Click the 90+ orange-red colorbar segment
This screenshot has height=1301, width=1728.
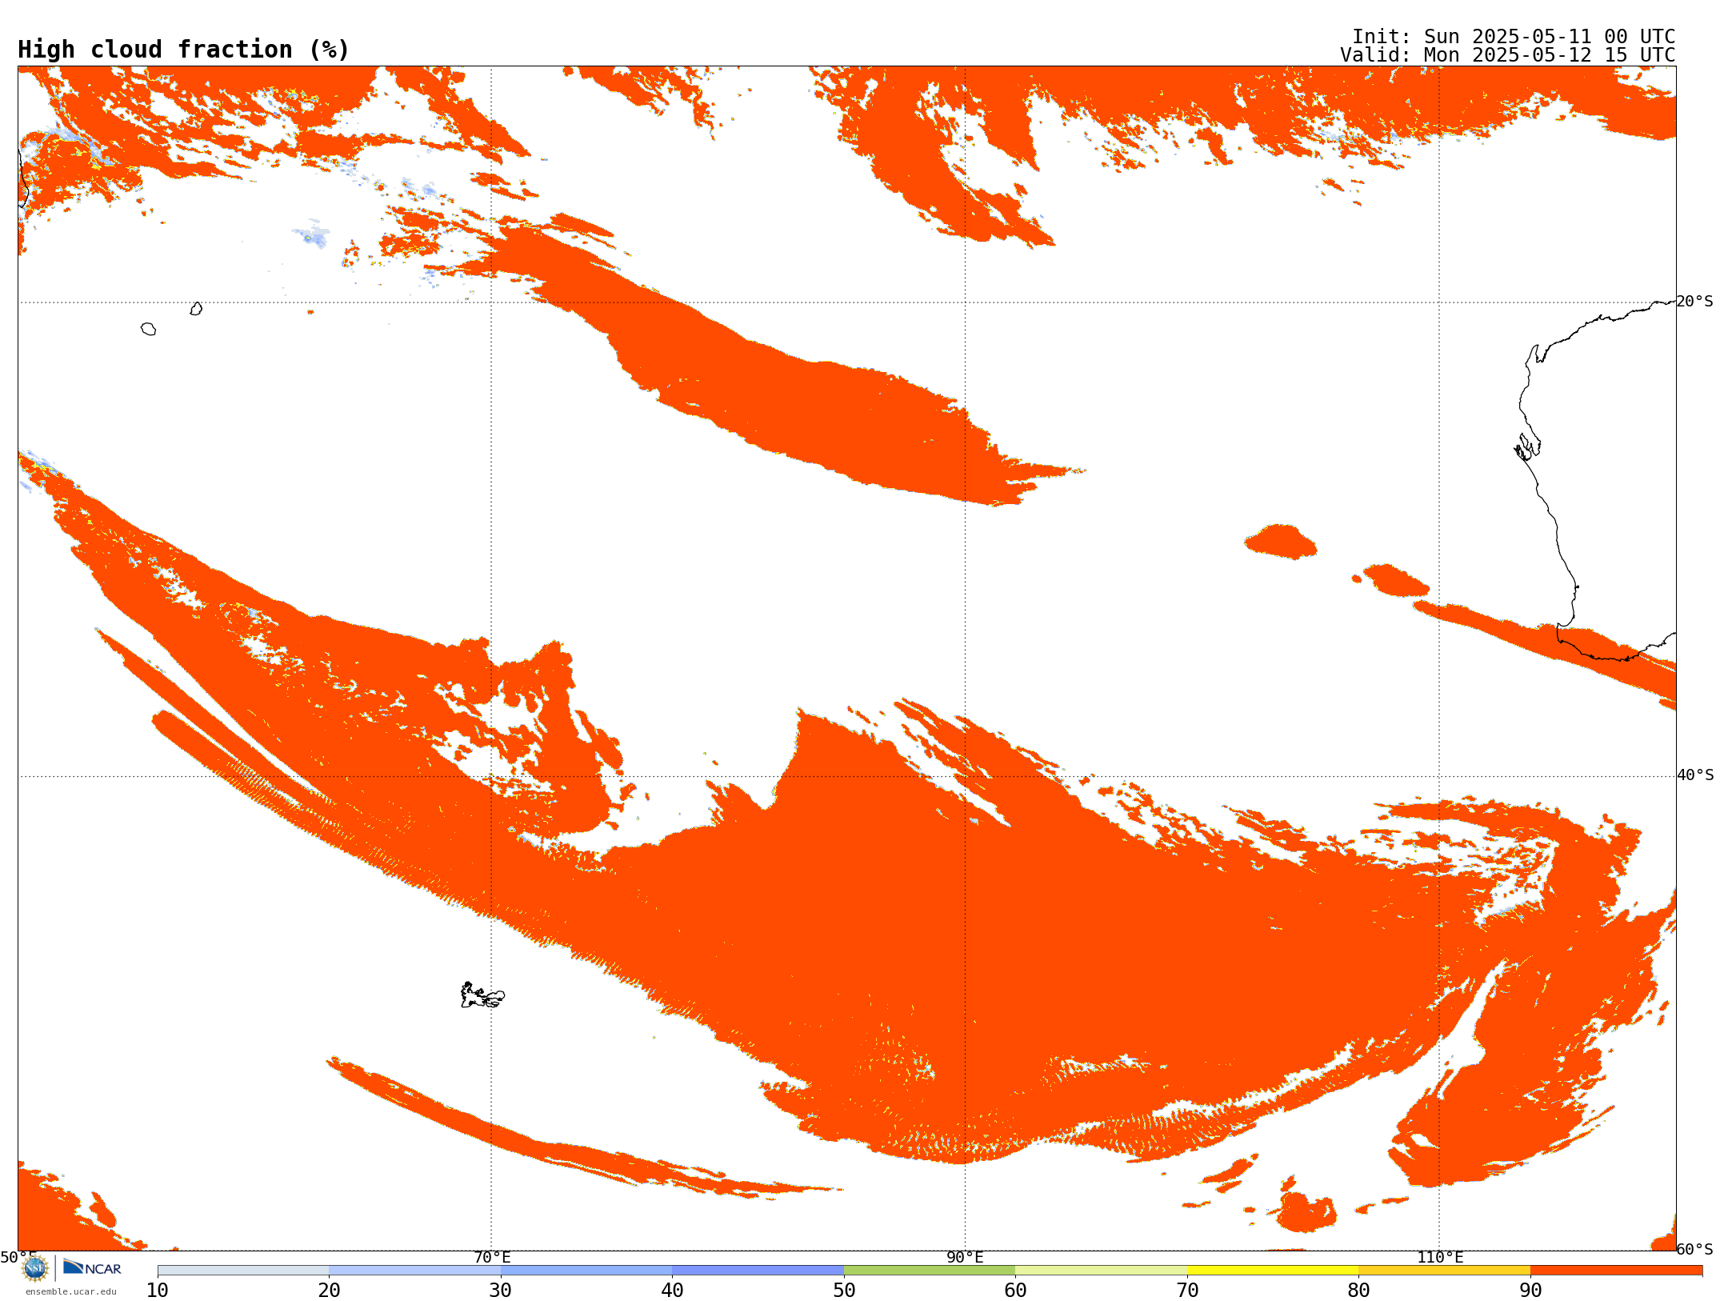[x=1616, y=1270]
